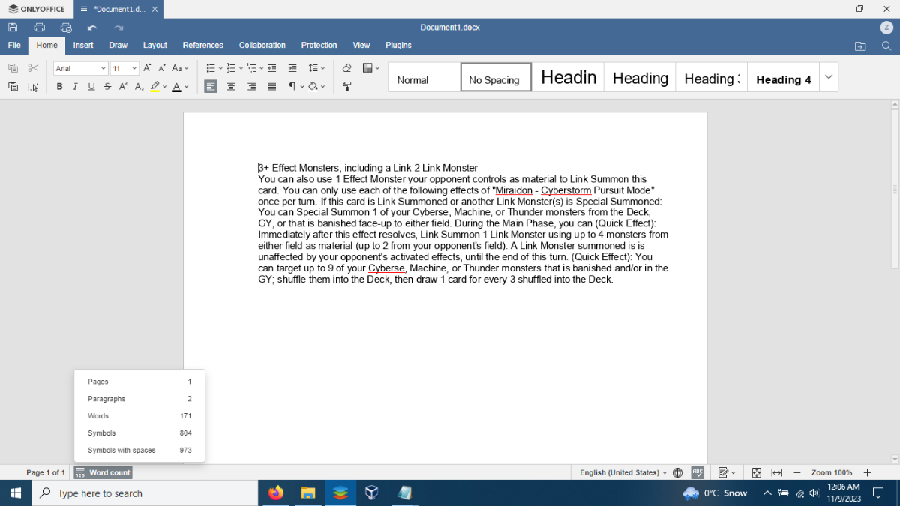The height and width of the screenshot is (506, 900).
Task: Click the Justified alignment icon
Action: [272, 87]
